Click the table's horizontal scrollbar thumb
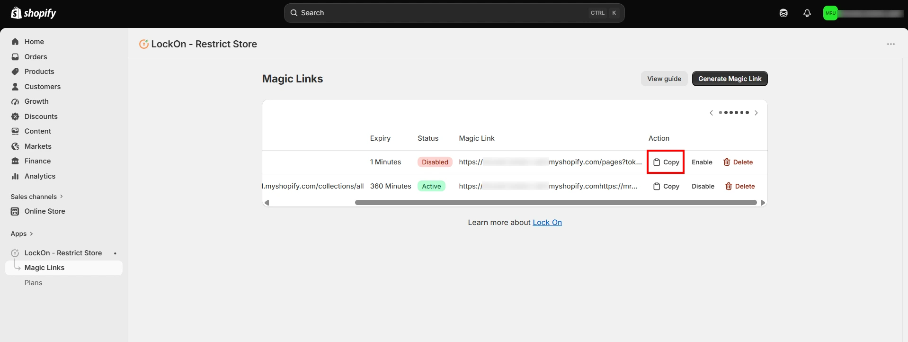The height and width of the screenshot is (342, 908). coord(556,202)
